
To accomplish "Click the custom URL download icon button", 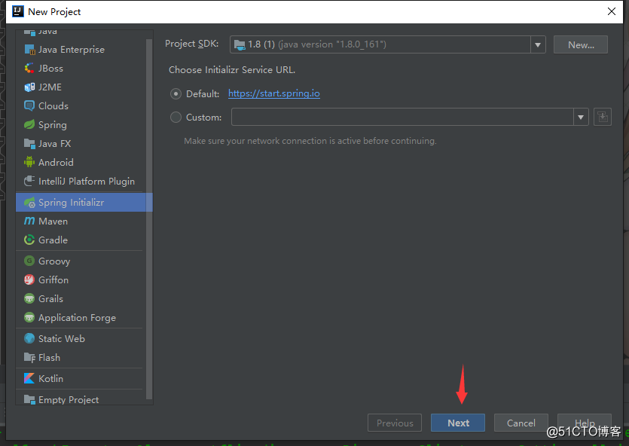I will (602, 117).
